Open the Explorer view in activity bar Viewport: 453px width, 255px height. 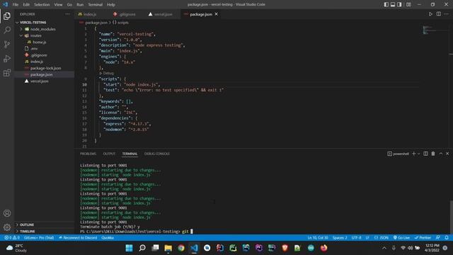pos(7,16)
